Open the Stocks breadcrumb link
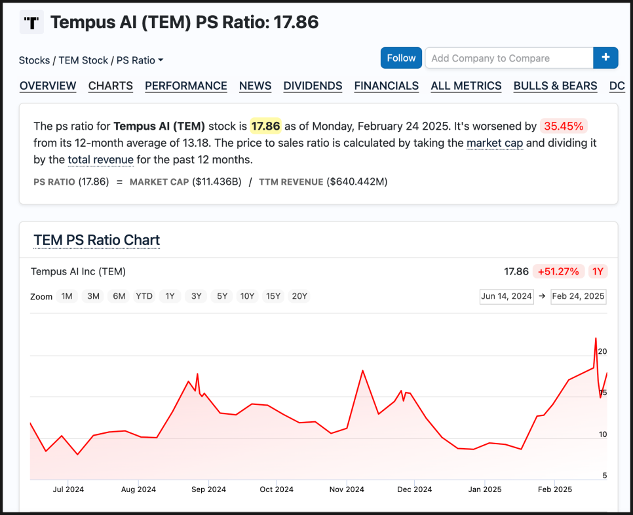The image size is (633, 515). click(x=34, y=60)
